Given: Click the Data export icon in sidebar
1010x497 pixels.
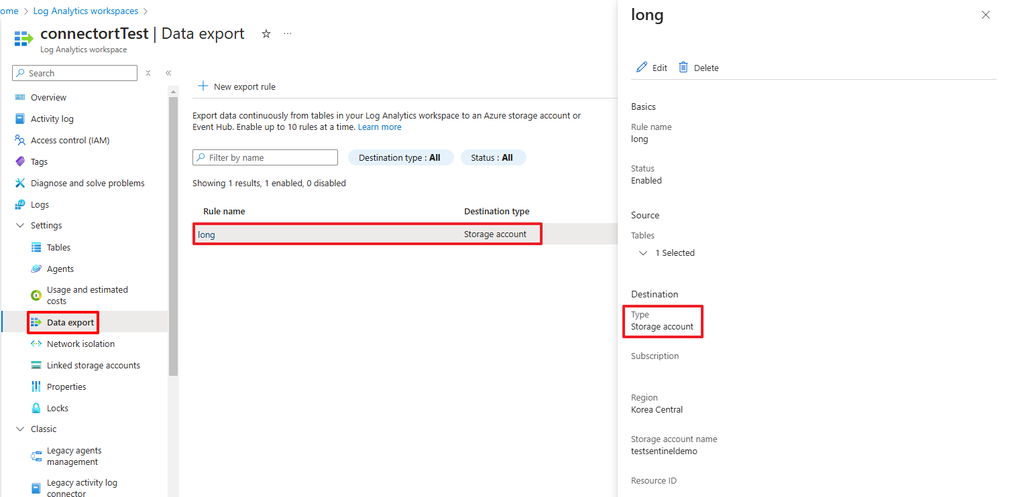Looking at the screenshot, I should pyautogui.click(x=36, y=322).
